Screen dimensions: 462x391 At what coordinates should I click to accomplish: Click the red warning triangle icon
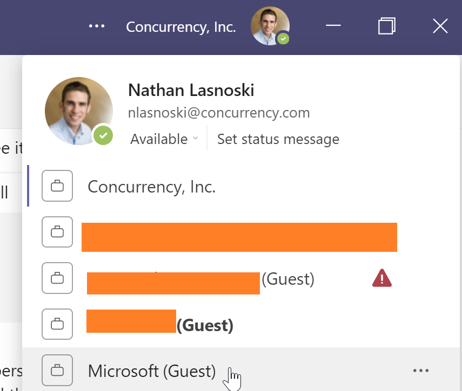382,278
